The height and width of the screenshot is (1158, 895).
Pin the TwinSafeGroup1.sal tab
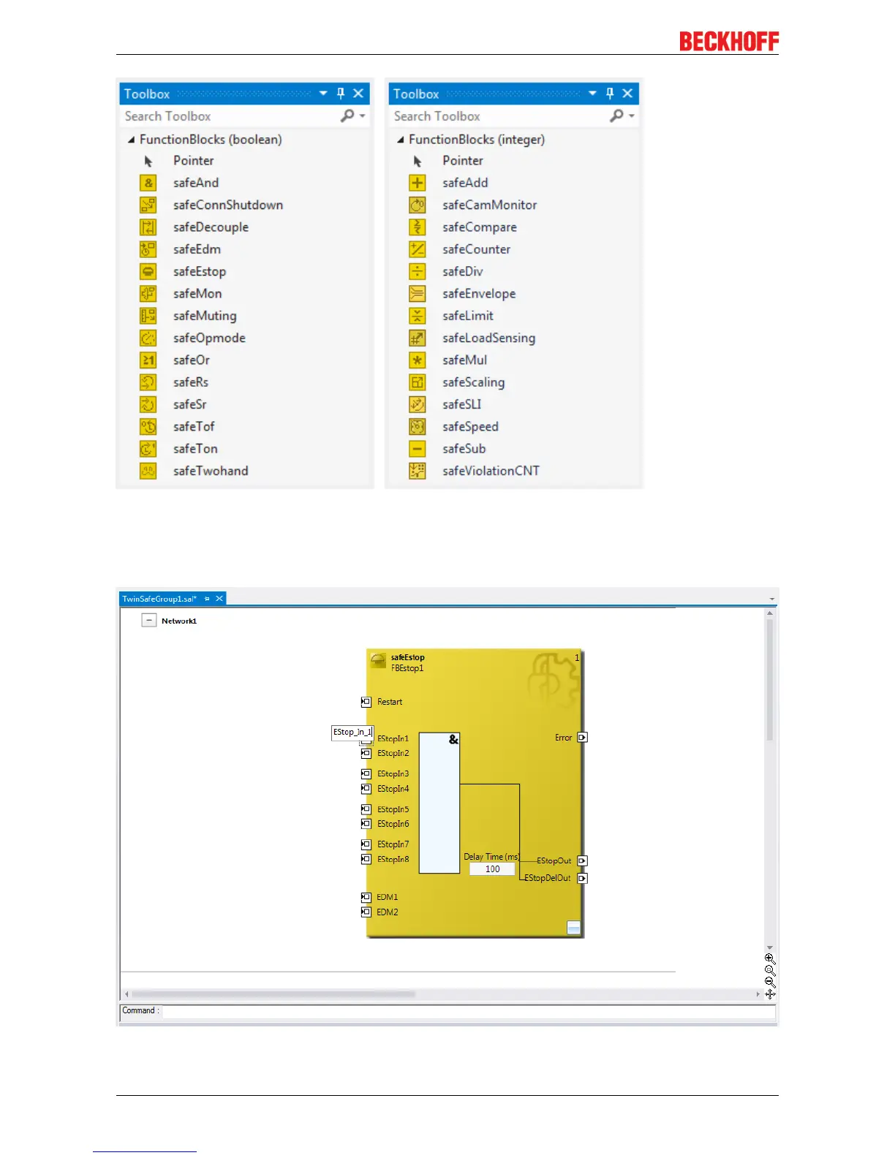[x=207, y=599]
